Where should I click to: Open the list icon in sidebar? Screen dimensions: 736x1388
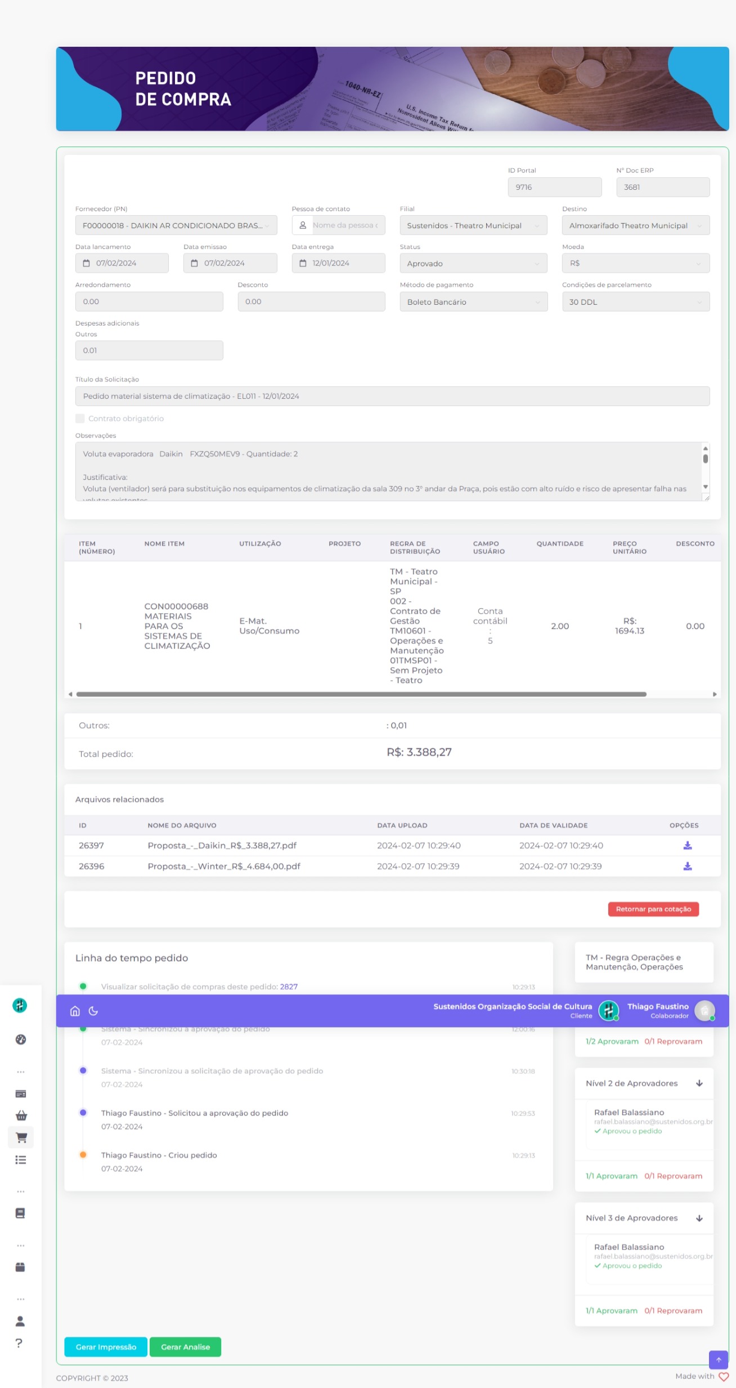pyautogui.click(x=21, y=1160)
